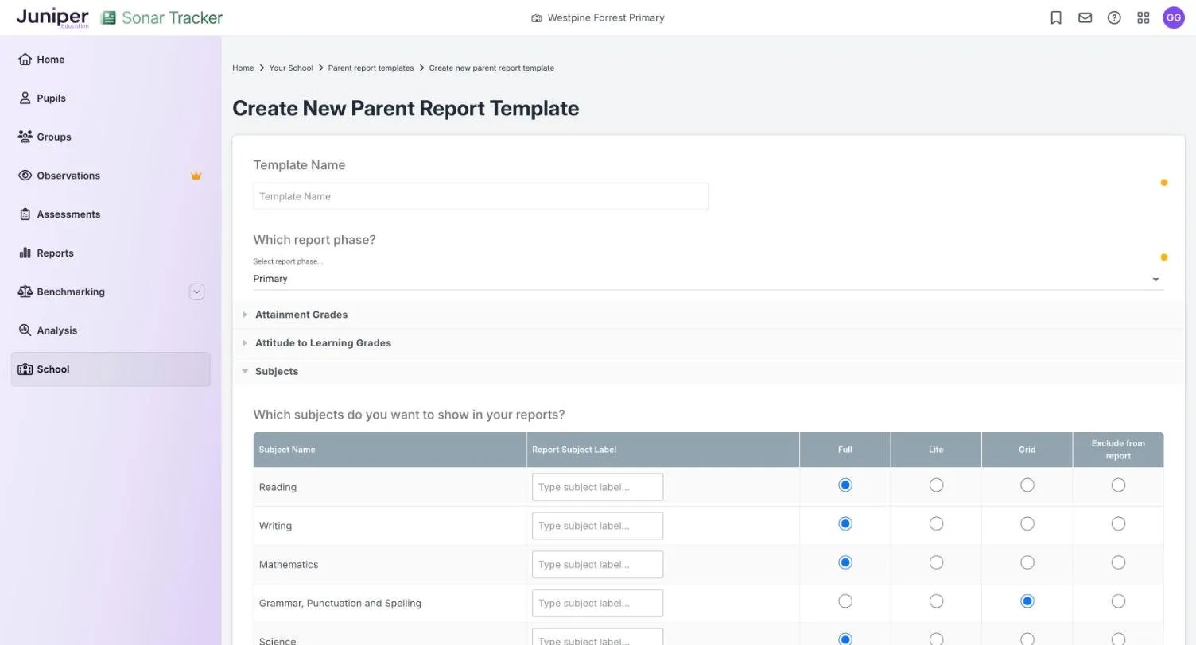Click the Westpine Forrest Primary school name
The image size is (1196, 645).
pos(606,17)
